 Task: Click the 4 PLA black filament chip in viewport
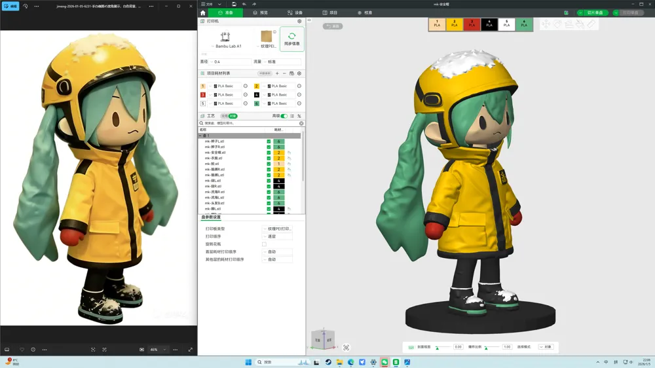[489, 24]
